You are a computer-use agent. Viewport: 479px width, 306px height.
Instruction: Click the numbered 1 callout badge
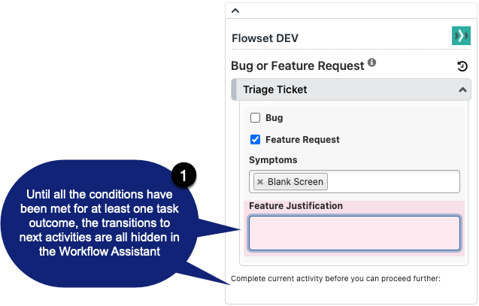183,175
